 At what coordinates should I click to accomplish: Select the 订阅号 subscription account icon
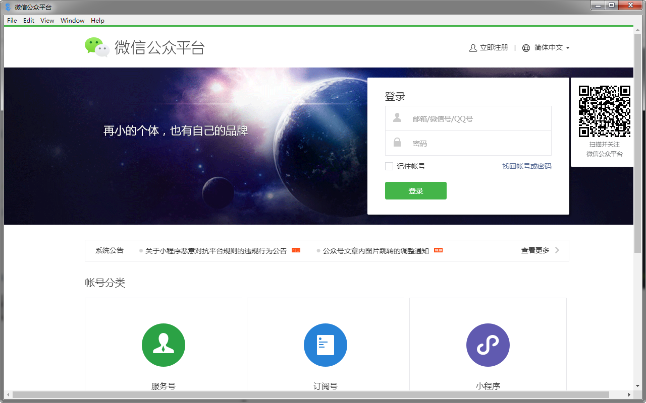[326, 345]
